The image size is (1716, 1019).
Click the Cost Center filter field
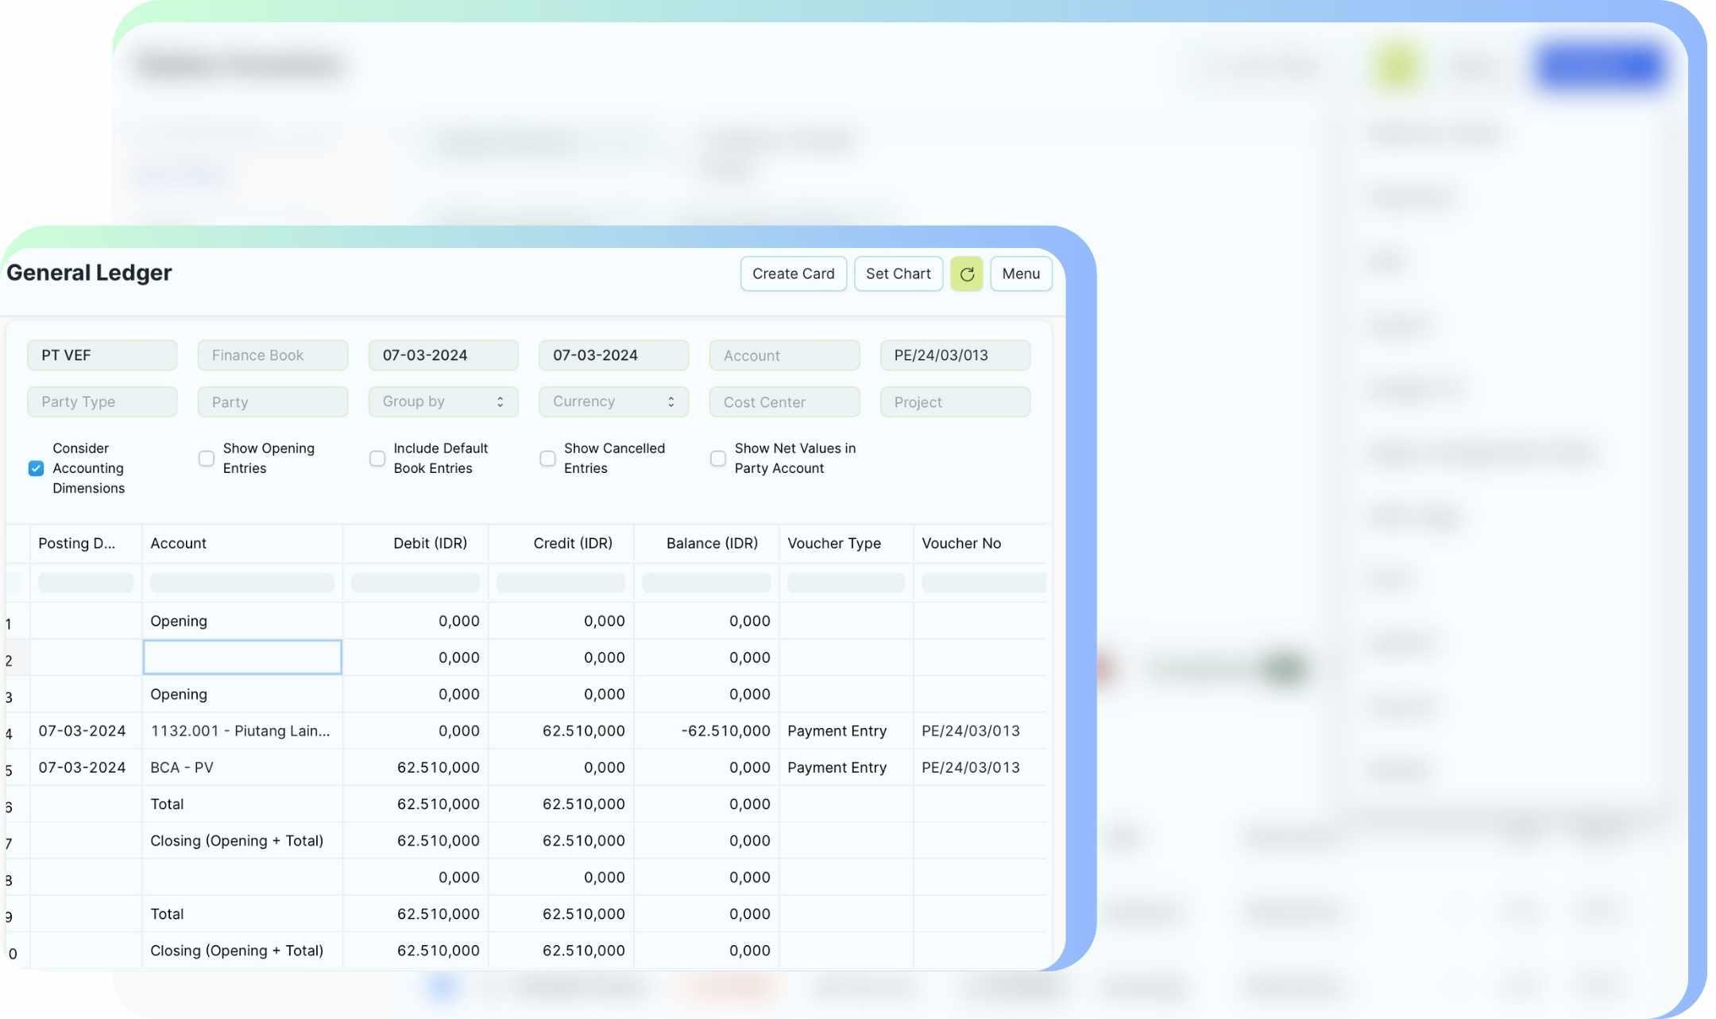click(784, 401)
